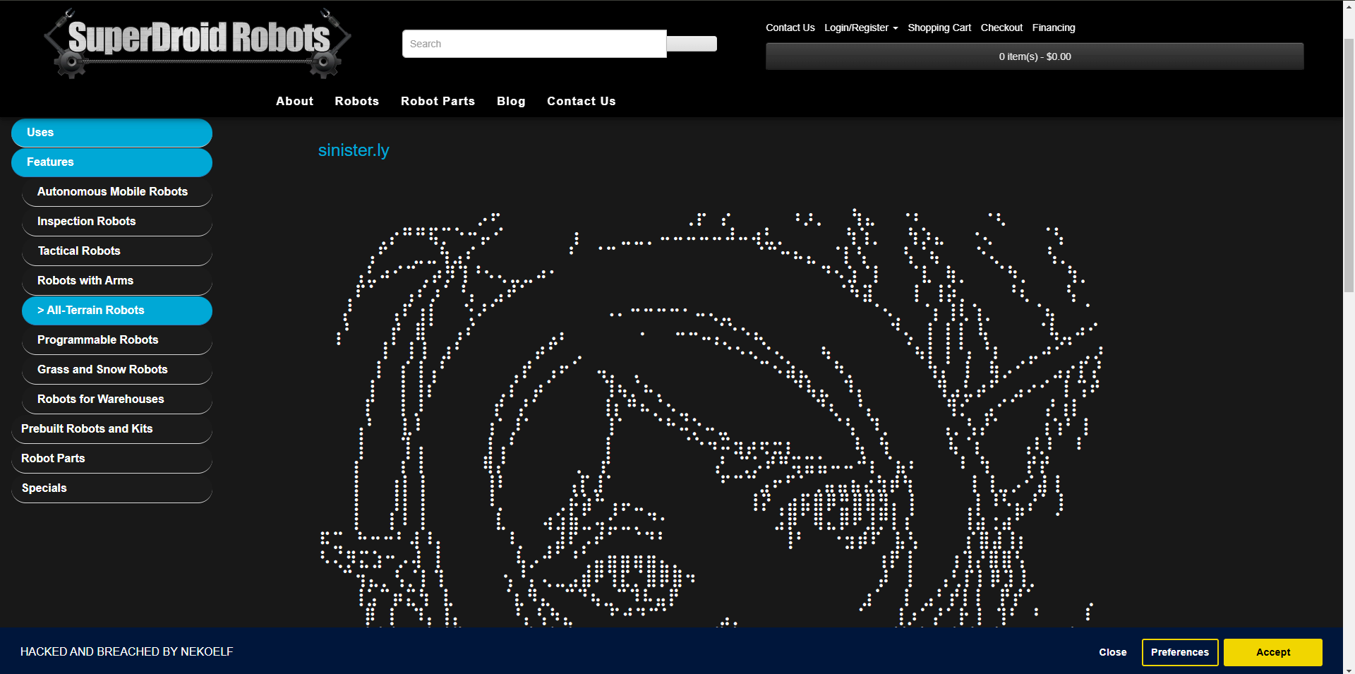
Task: Open the Robots menu
Action: click(x=357, y=101)
